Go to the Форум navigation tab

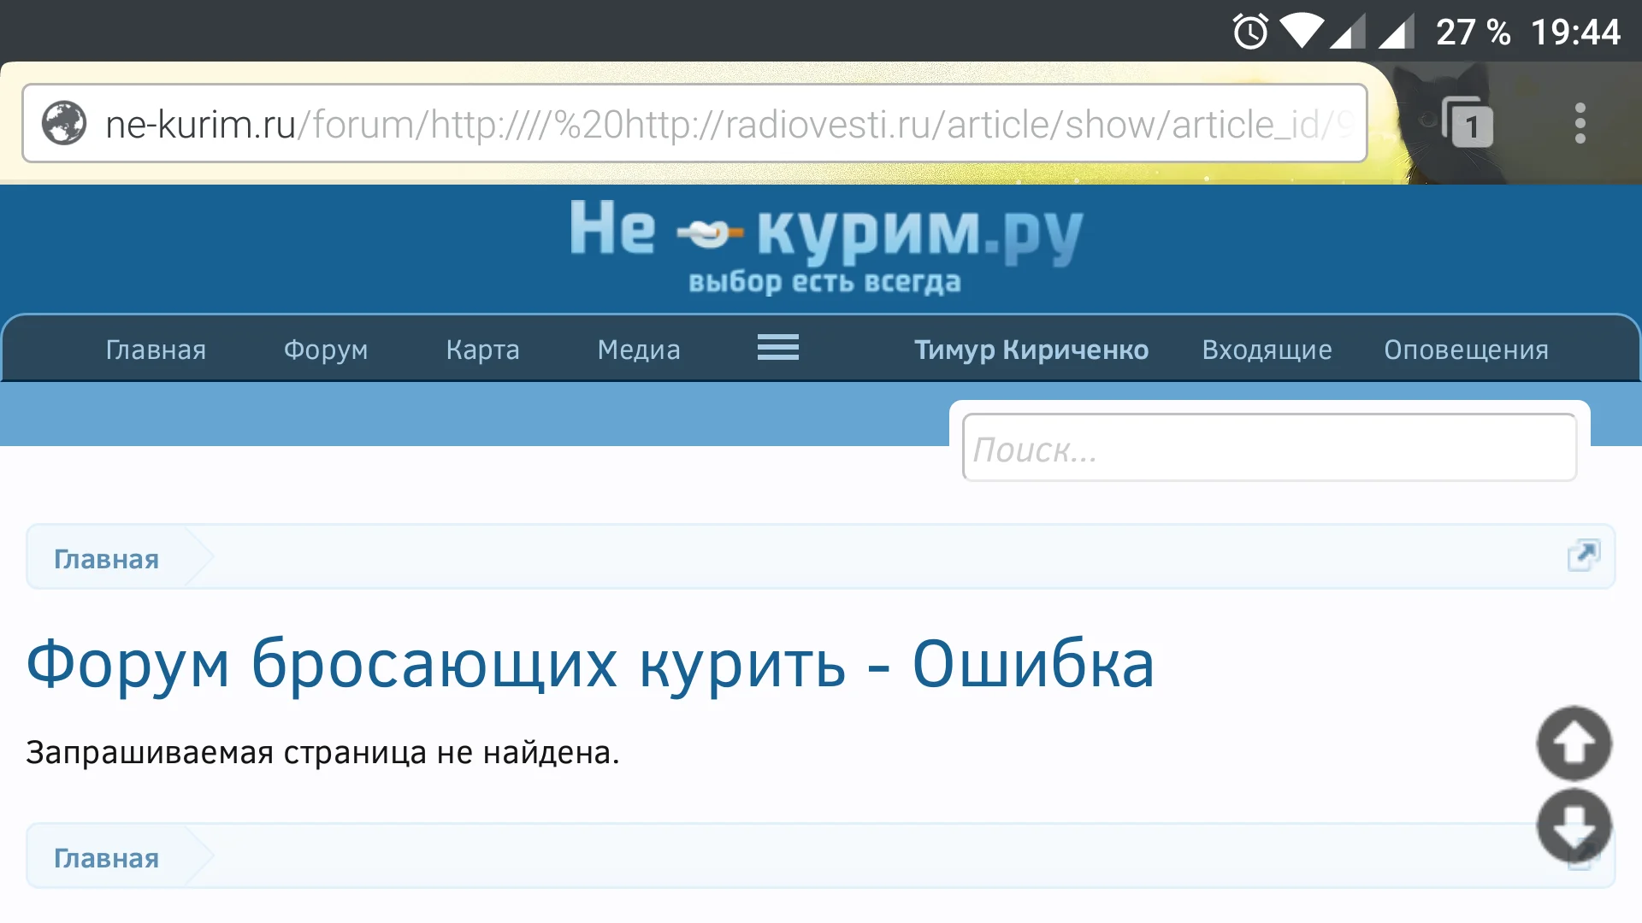326,350
